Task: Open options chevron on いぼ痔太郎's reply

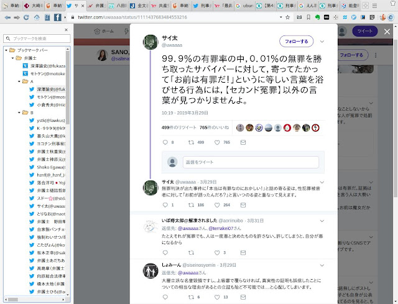Action: pos(322,221)
